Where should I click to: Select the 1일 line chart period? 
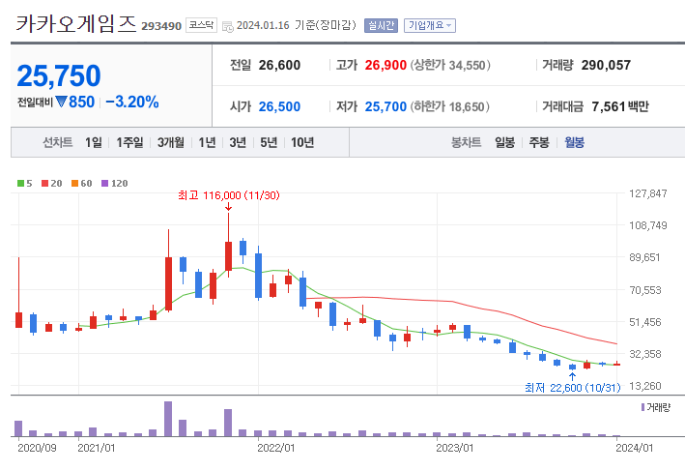tap(94, 142)
